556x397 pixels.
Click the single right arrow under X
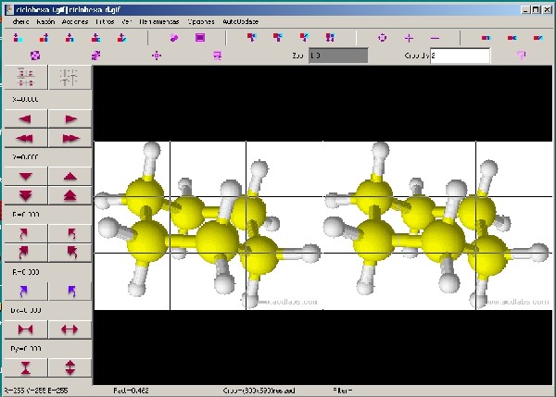click(x=69, y=118)
